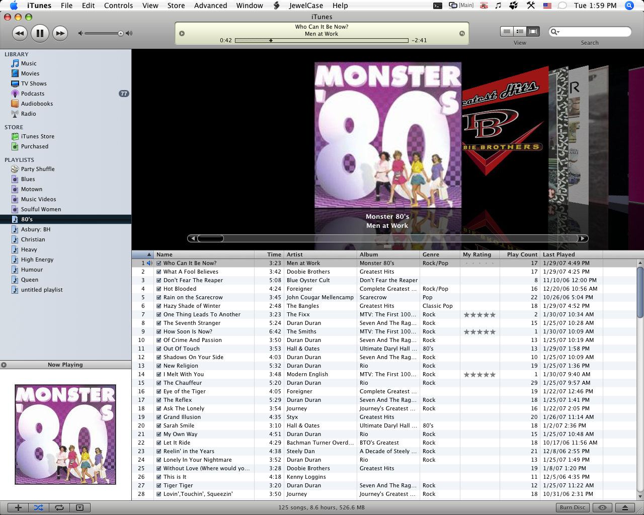Screen dimensions: 644x515
Task: Click the Now Playing artwork header
Action: [x=65, y=365]
